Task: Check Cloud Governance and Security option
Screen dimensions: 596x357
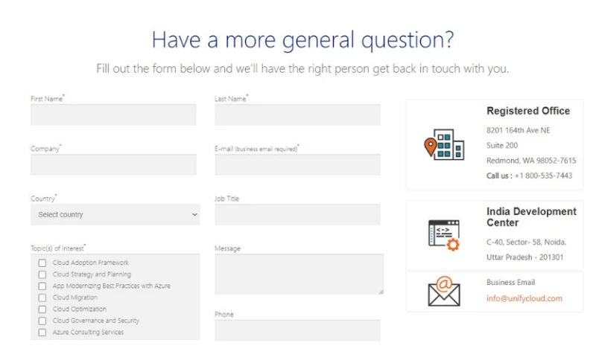Action: [x=42, y=321]
